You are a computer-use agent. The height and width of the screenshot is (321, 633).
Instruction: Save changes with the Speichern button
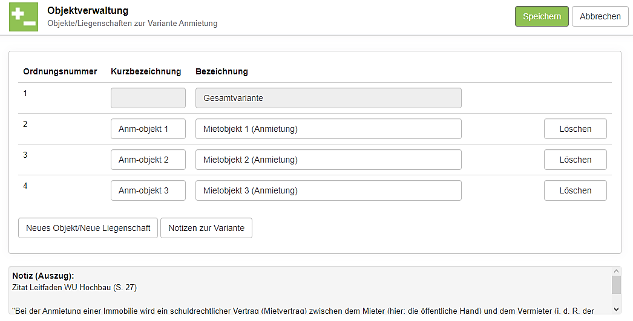[x=542, y=16]
